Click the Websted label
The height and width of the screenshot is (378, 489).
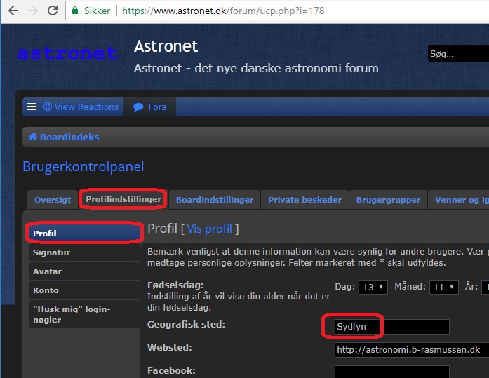coord(169,347)
